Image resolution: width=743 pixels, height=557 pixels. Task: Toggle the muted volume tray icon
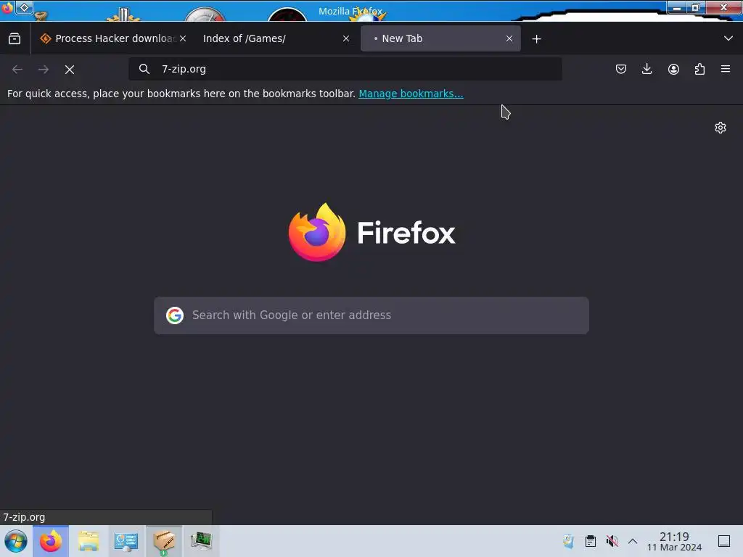pyautogui.click(x=612, y=541)
